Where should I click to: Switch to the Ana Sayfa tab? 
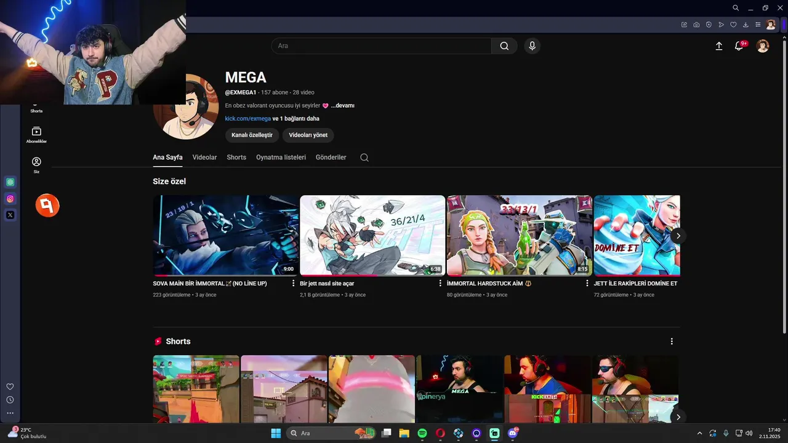[x=167, y=158]
